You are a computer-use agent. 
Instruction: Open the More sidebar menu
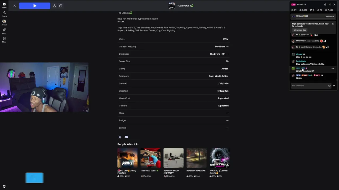pos(4,40)
